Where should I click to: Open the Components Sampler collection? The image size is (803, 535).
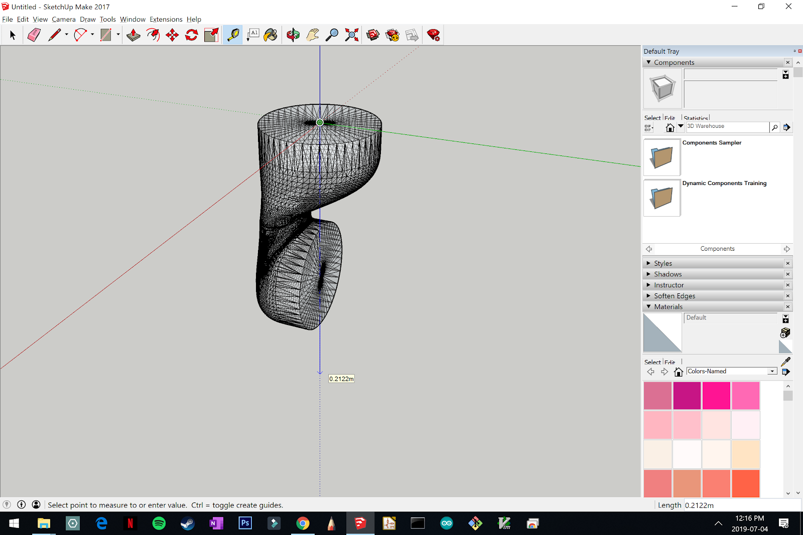662,157
